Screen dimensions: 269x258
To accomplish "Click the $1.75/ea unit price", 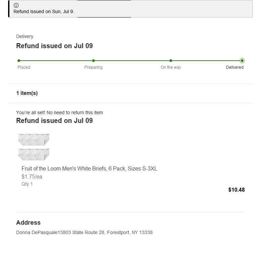I will click(32, 176).
